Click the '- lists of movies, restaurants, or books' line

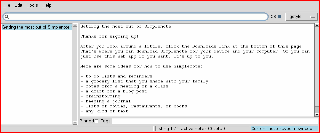(x=133, y=106)
